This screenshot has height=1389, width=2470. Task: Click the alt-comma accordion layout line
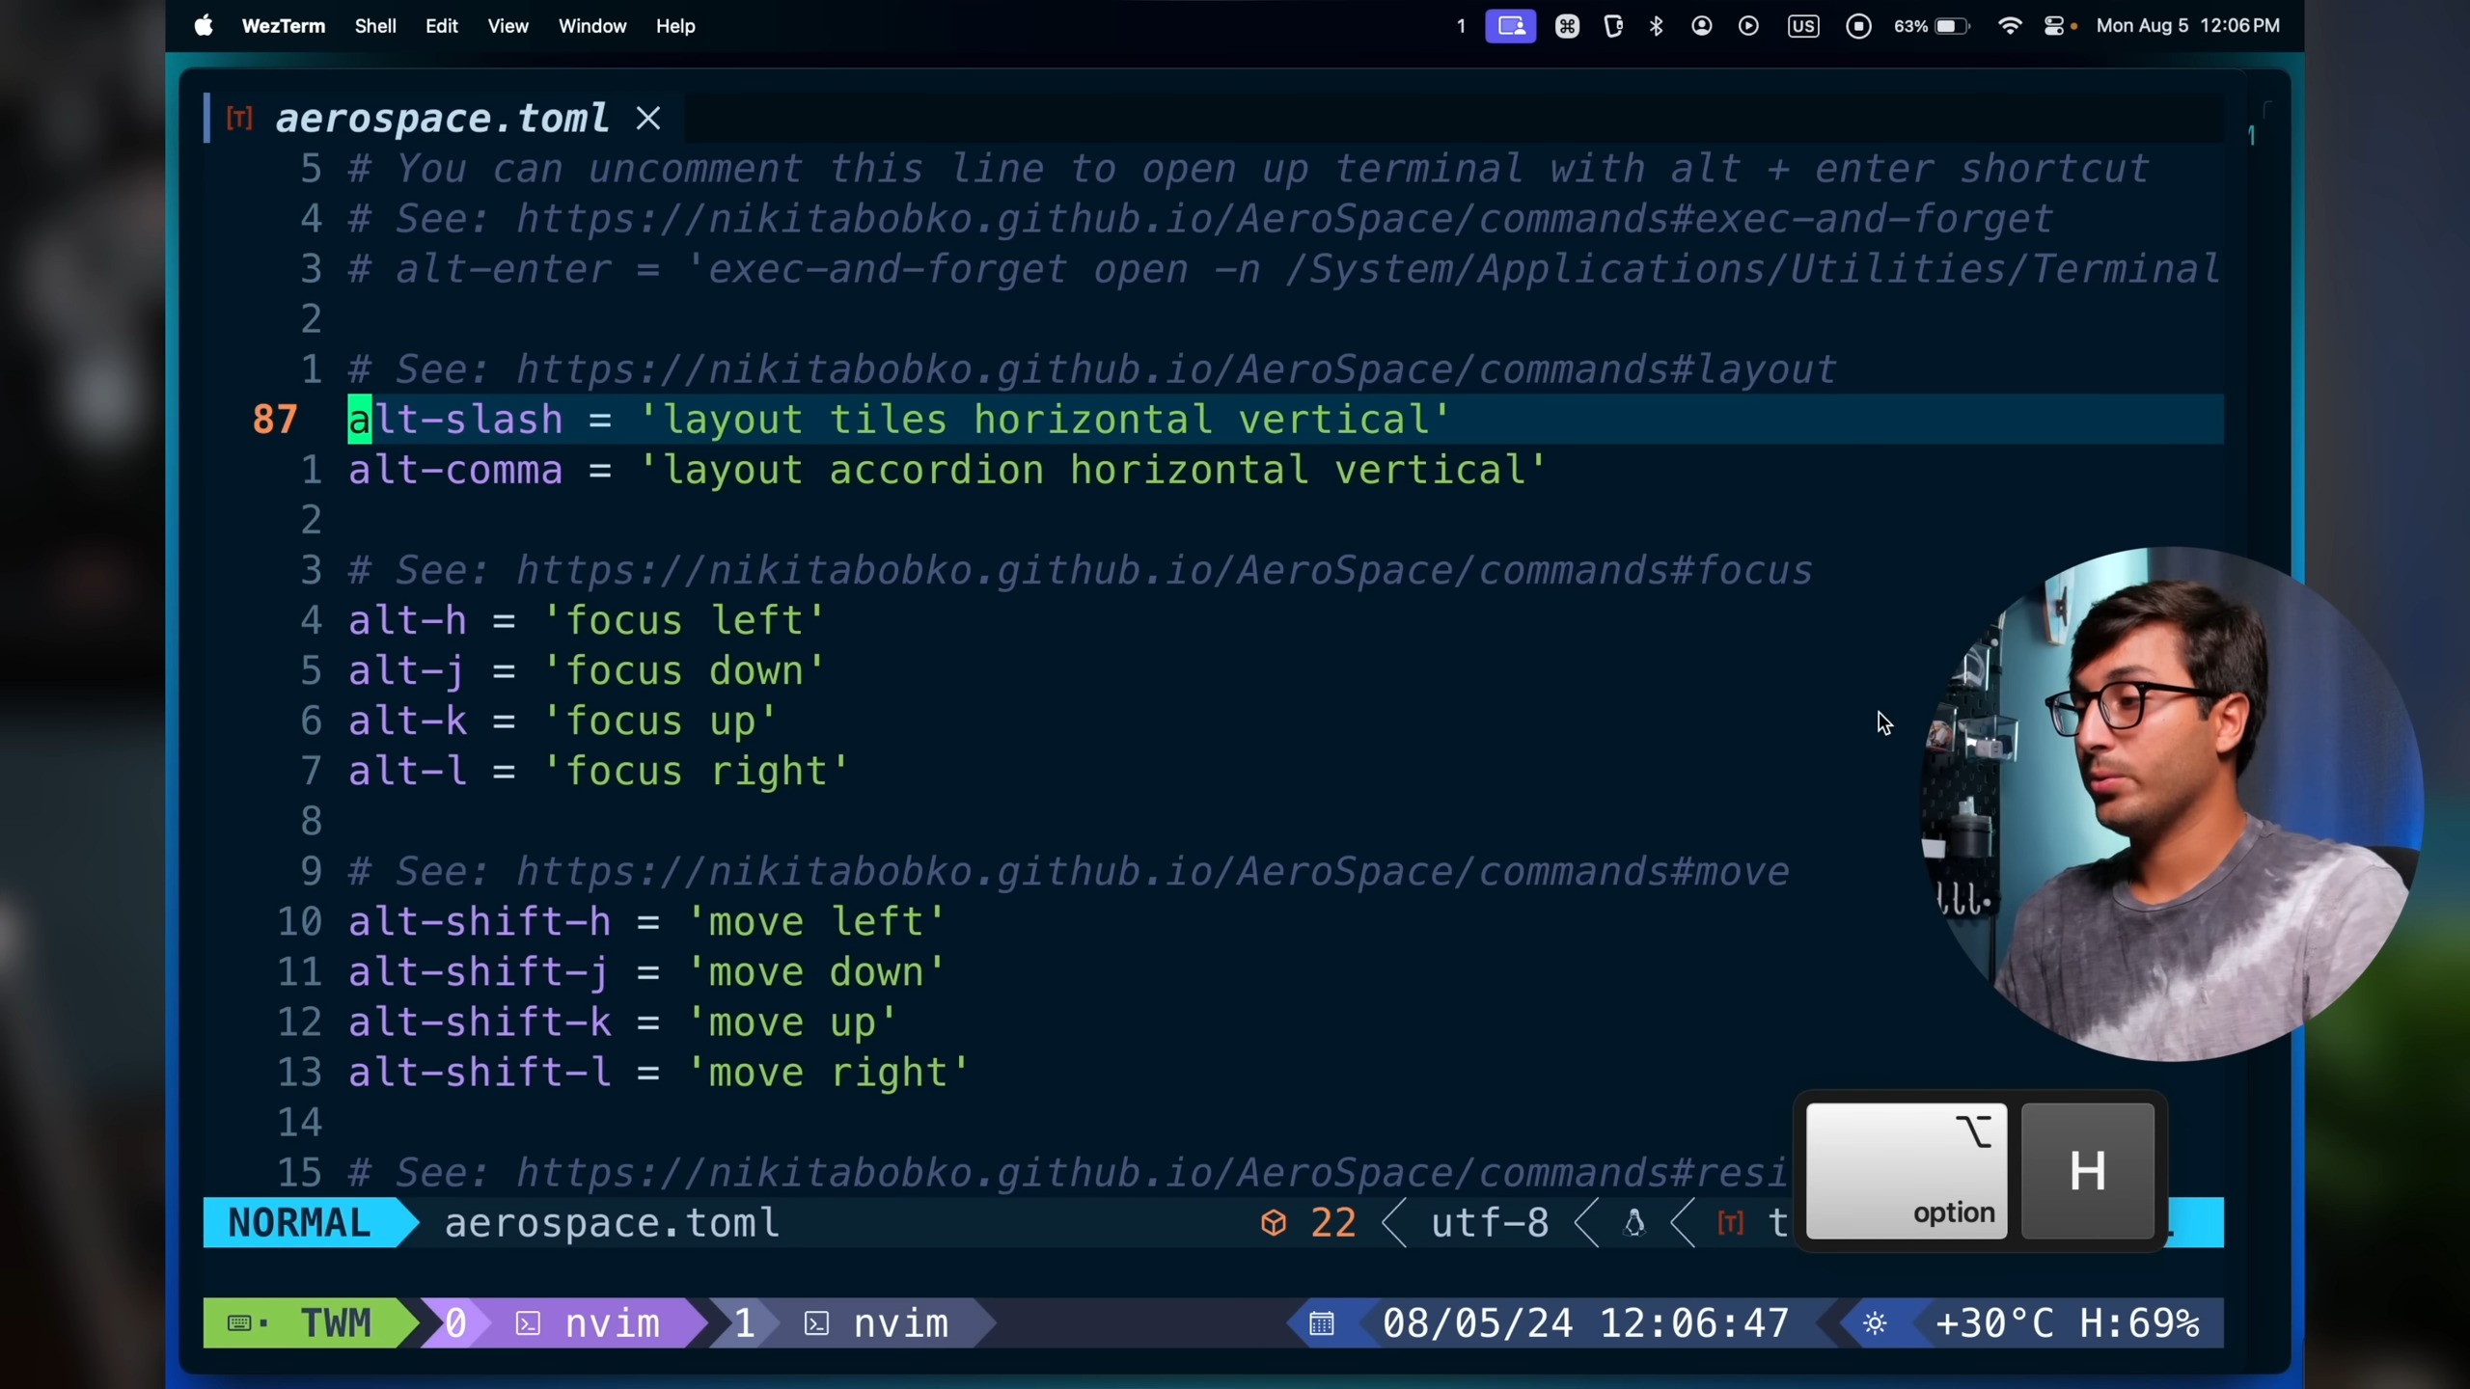point(946,471)
